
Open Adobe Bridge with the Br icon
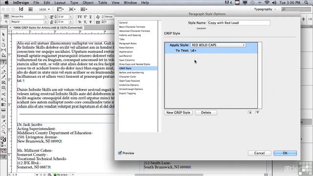[x=30, y=9]
